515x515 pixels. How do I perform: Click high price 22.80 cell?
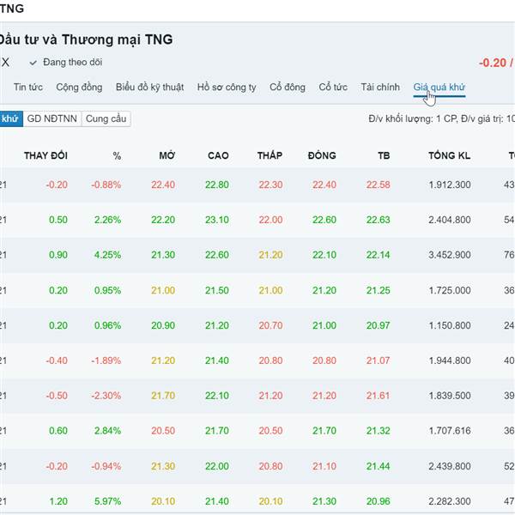click(x=217, y=185)
